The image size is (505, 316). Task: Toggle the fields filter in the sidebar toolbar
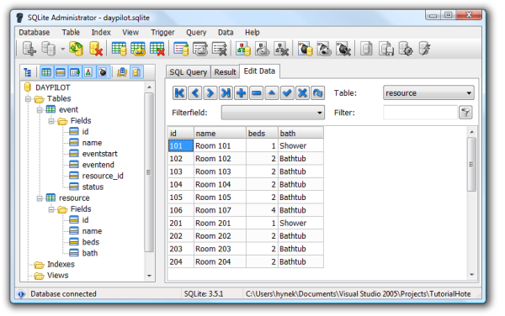point(61,72)
